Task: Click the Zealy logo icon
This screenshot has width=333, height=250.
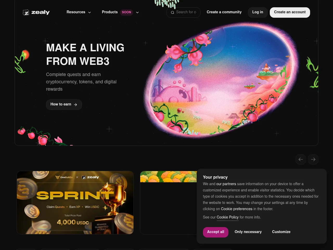Action: 26,12
